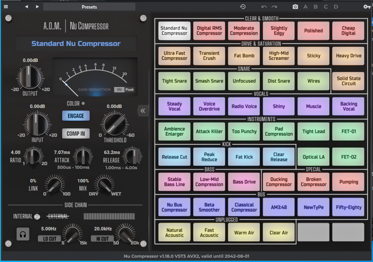Click the redo arrow icon

tap(274, 7)
